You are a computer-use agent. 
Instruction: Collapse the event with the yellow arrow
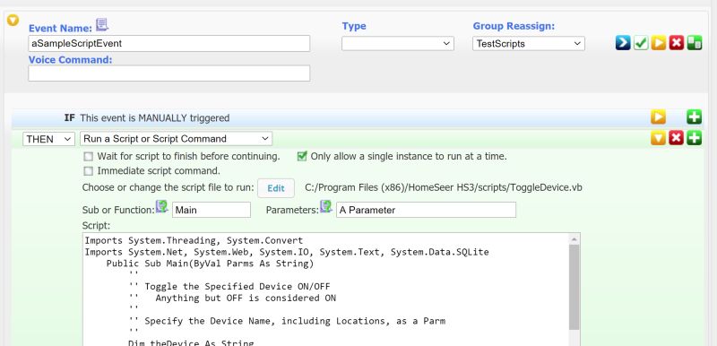[13, 20]
